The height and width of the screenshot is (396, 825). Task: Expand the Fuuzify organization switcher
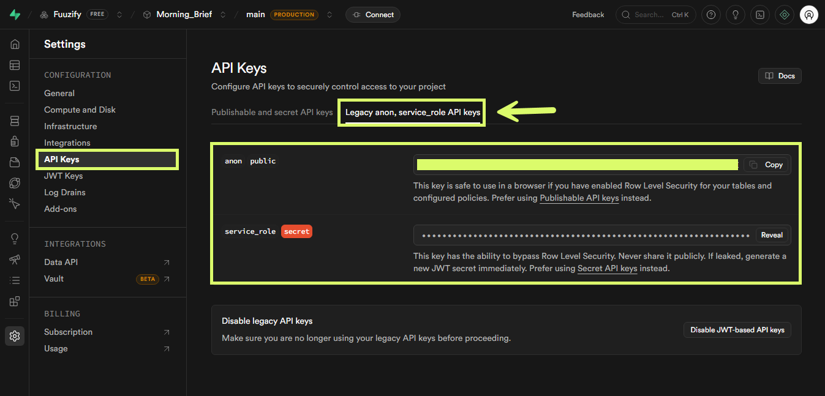[119, 15]
